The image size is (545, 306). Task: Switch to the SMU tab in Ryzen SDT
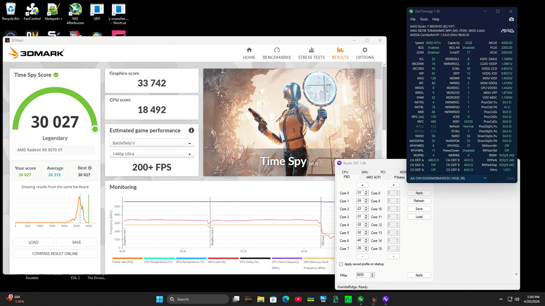pyautogui.click(x=364, y=172)
